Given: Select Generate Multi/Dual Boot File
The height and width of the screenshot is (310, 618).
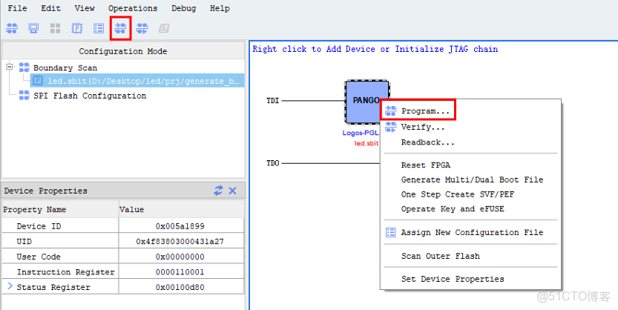Looking at the screenshot, I should pyautogui.click(x=471, y=179).
